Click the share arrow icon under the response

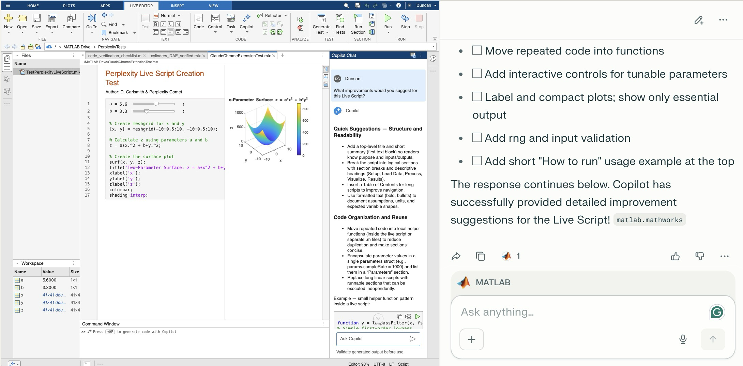(456, 256)
